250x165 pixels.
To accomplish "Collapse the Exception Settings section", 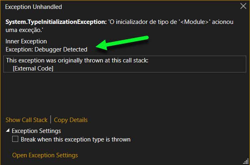I will pyautogui.click(x=8, y=131).
